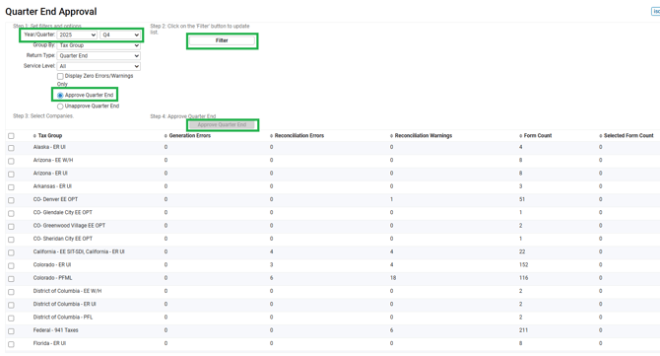The height and width of the screenshot is (356, 660).
Task: Open the Quarter dropdown showing Q4
Action: point(120,35)
